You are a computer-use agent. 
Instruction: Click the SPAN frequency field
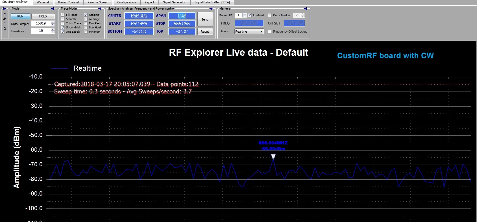[182, 16]
